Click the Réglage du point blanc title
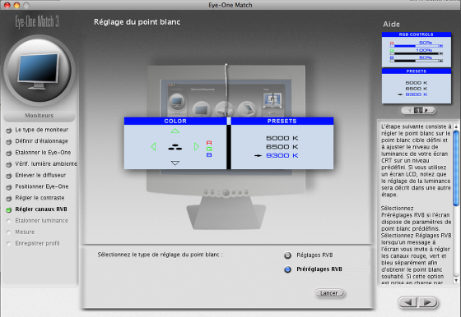The height and width of the screenshot is (317, 461). tap(137, 22)
